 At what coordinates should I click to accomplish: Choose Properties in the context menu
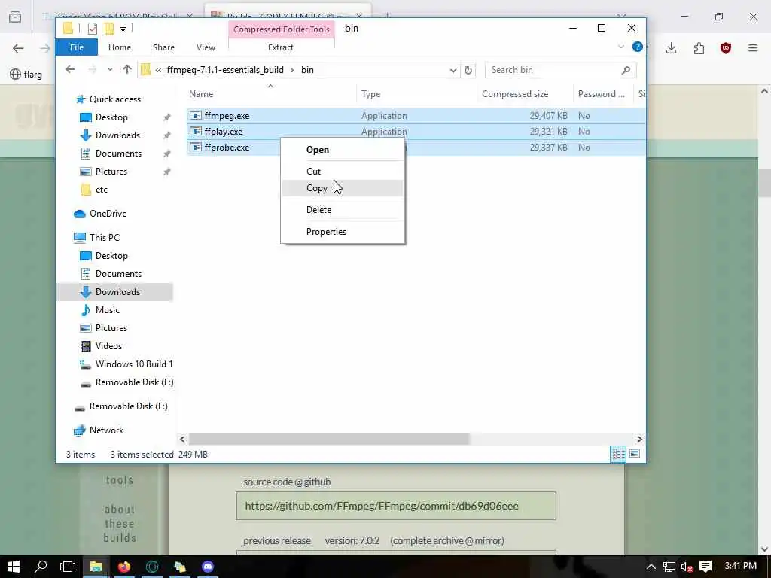(x=343, y=232)
